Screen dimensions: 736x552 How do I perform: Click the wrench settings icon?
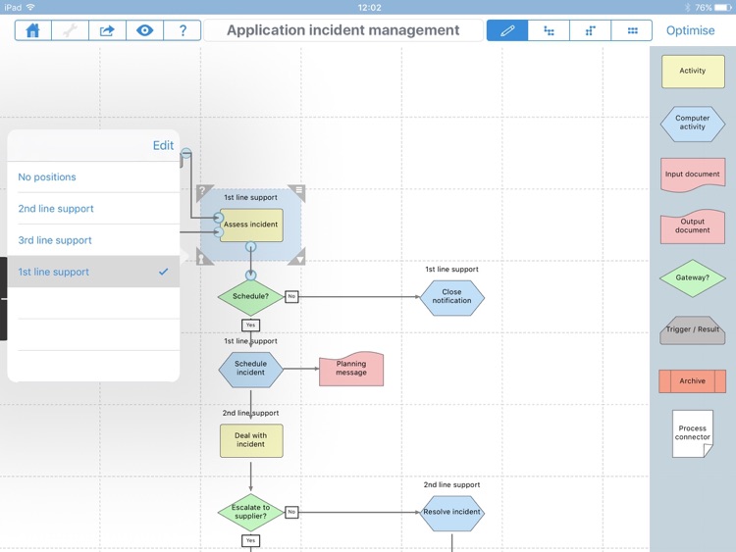(x=70, y=30)
